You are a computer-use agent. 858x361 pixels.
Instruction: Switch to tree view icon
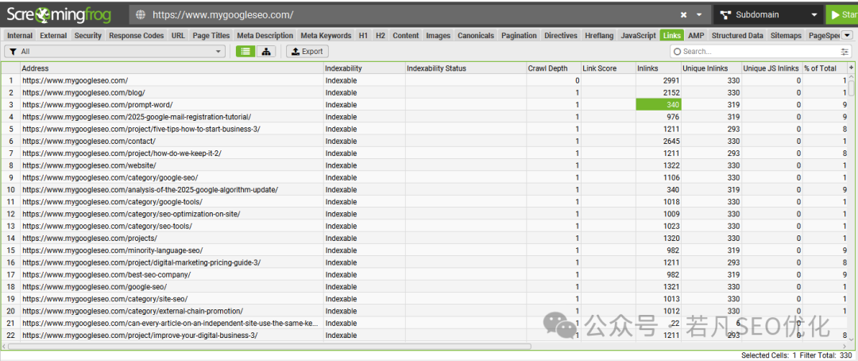[266, 52]
